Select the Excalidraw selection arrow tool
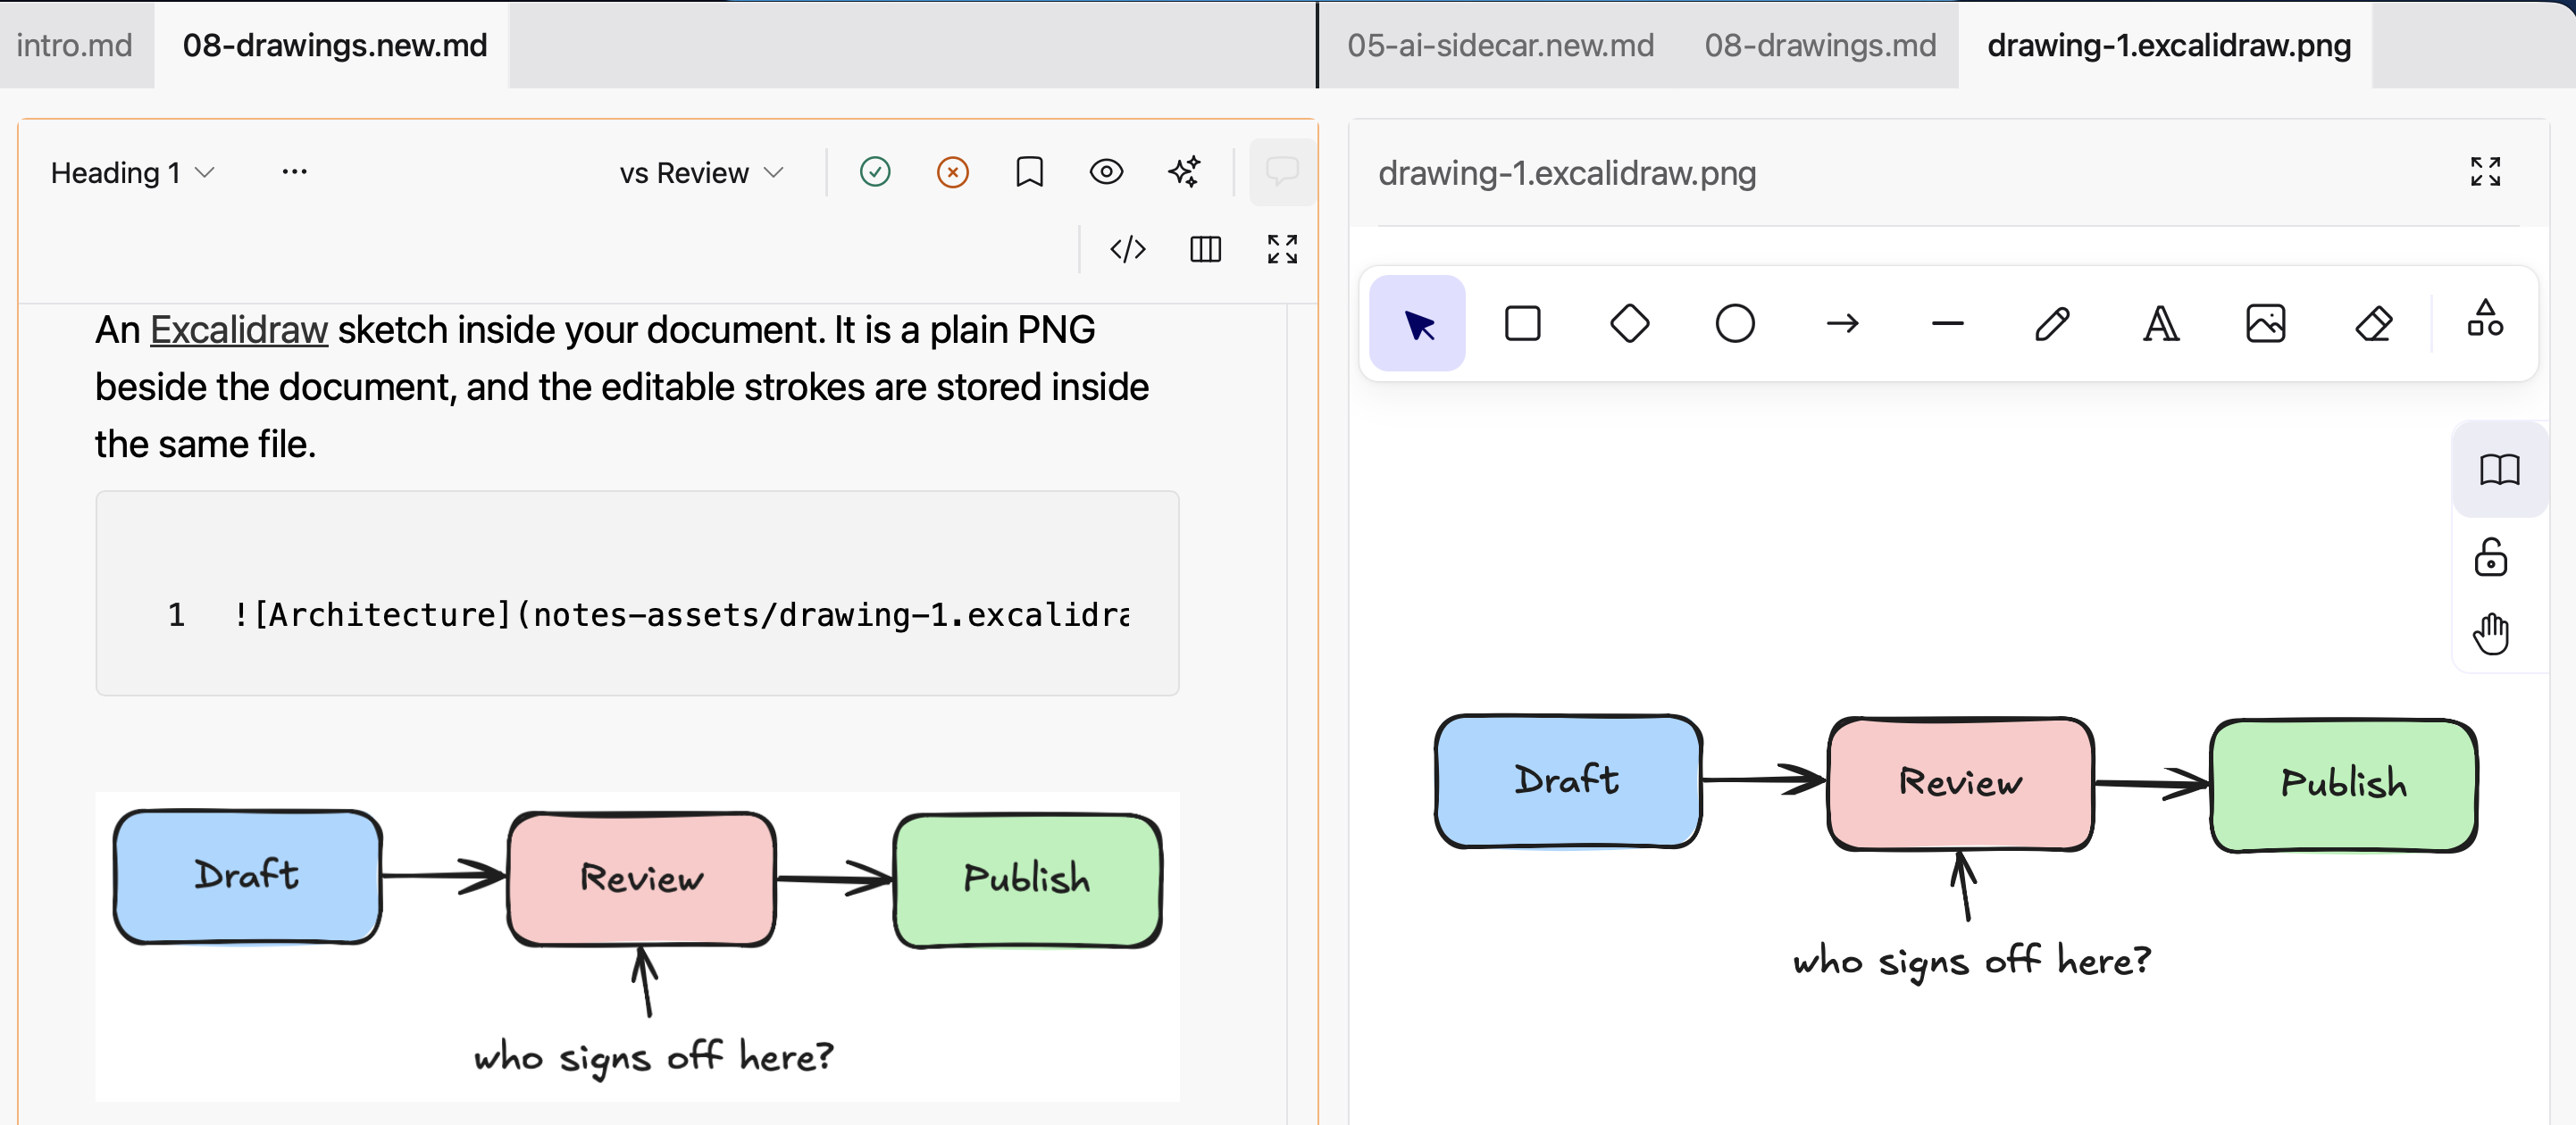 point(1417,324)
